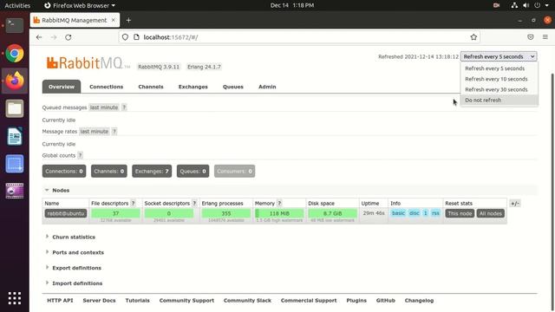Switch to the Overview tab
555x312 pixels.
pos(62,87)
